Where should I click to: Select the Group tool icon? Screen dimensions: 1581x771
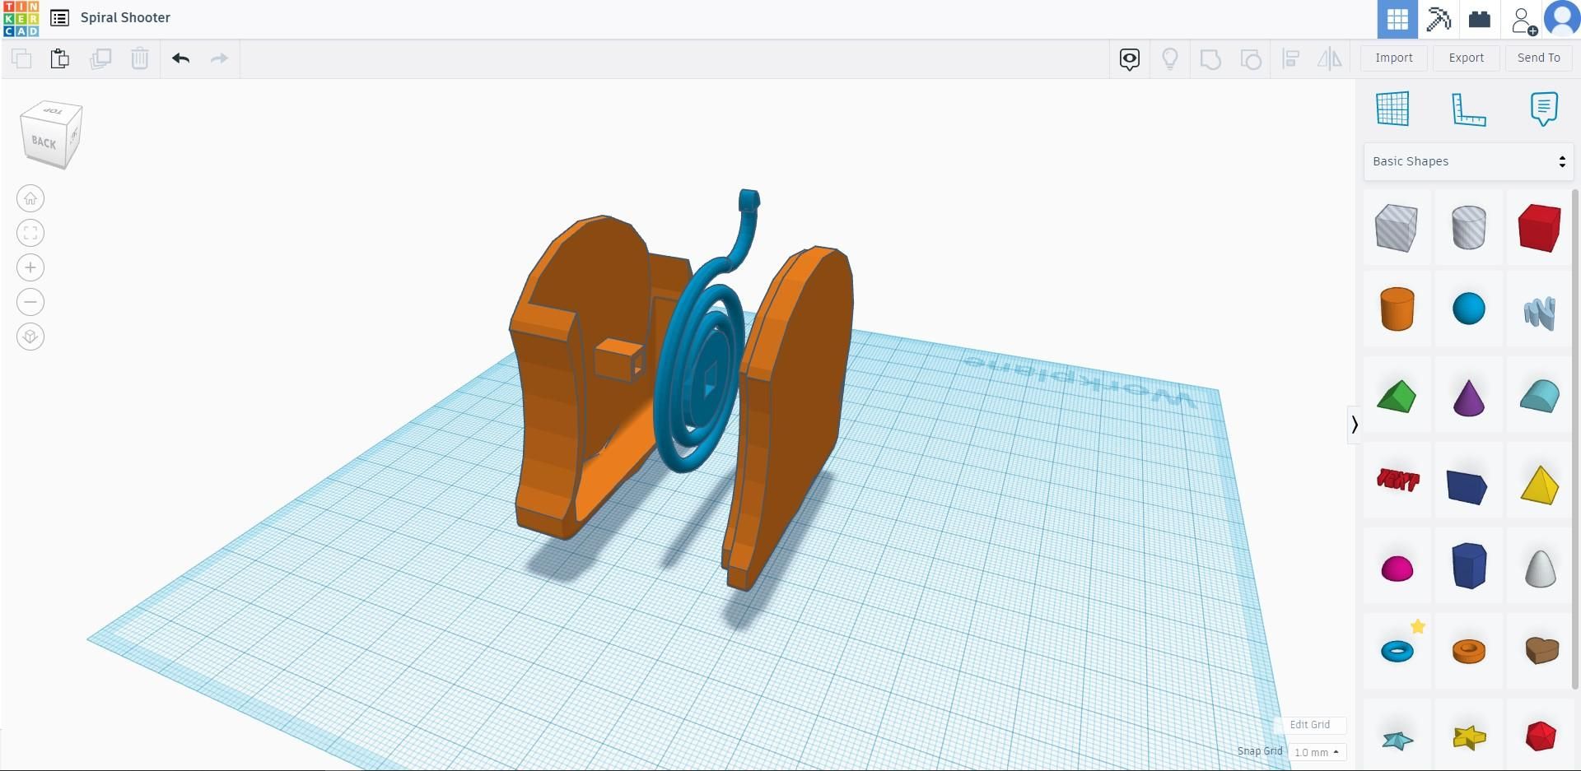[x=1210, y=58]
